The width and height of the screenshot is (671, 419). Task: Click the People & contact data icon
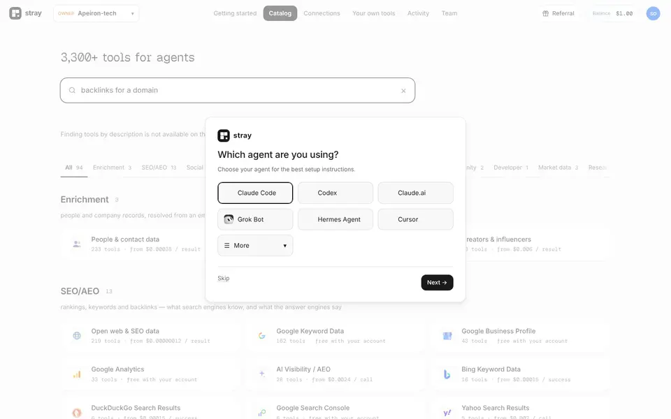77,244
